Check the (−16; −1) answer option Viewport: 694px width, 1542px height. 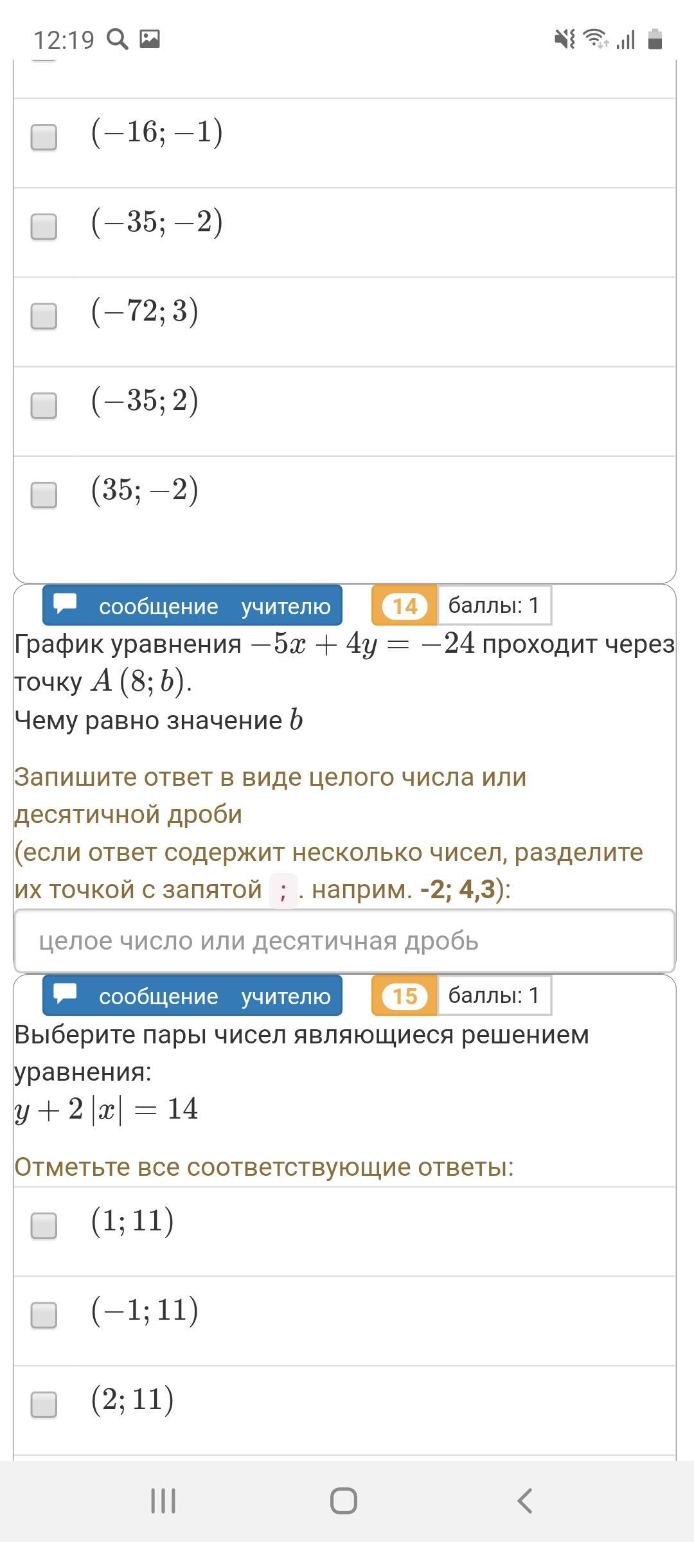pos(44,137)
